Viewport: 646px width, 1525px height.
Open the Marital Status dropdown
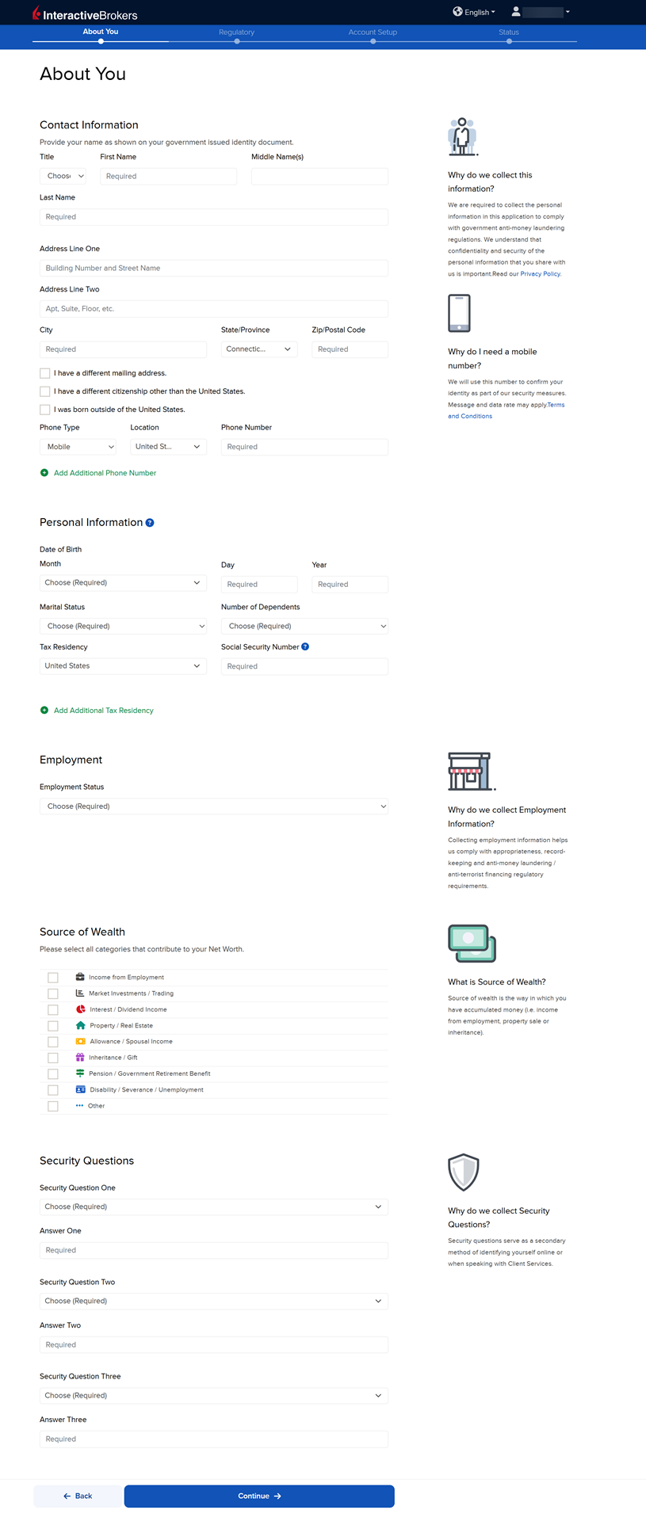(x=123, y=626)
